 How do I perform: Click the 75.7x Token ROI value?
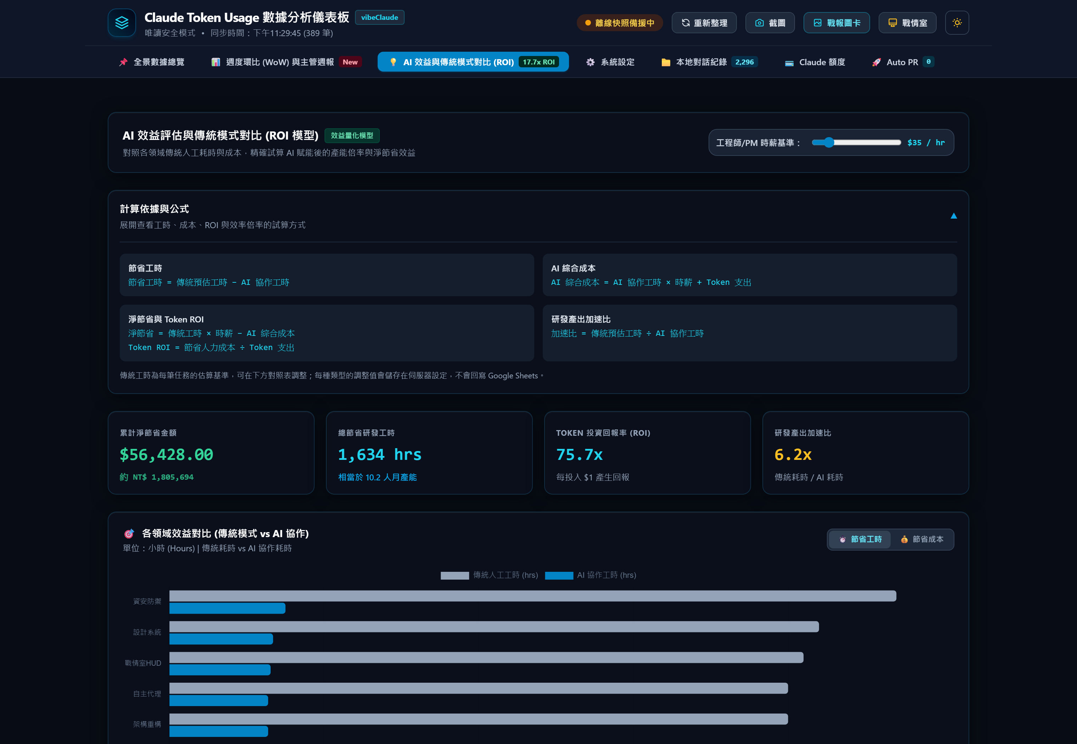[579, 455]
